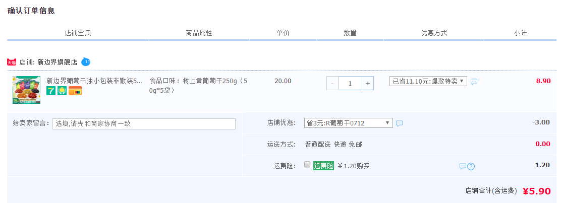Image resolution: width=561 pixels, height=203 pixels.
Task: Click the 给卖家留言 label
Action: coord(31,123)
